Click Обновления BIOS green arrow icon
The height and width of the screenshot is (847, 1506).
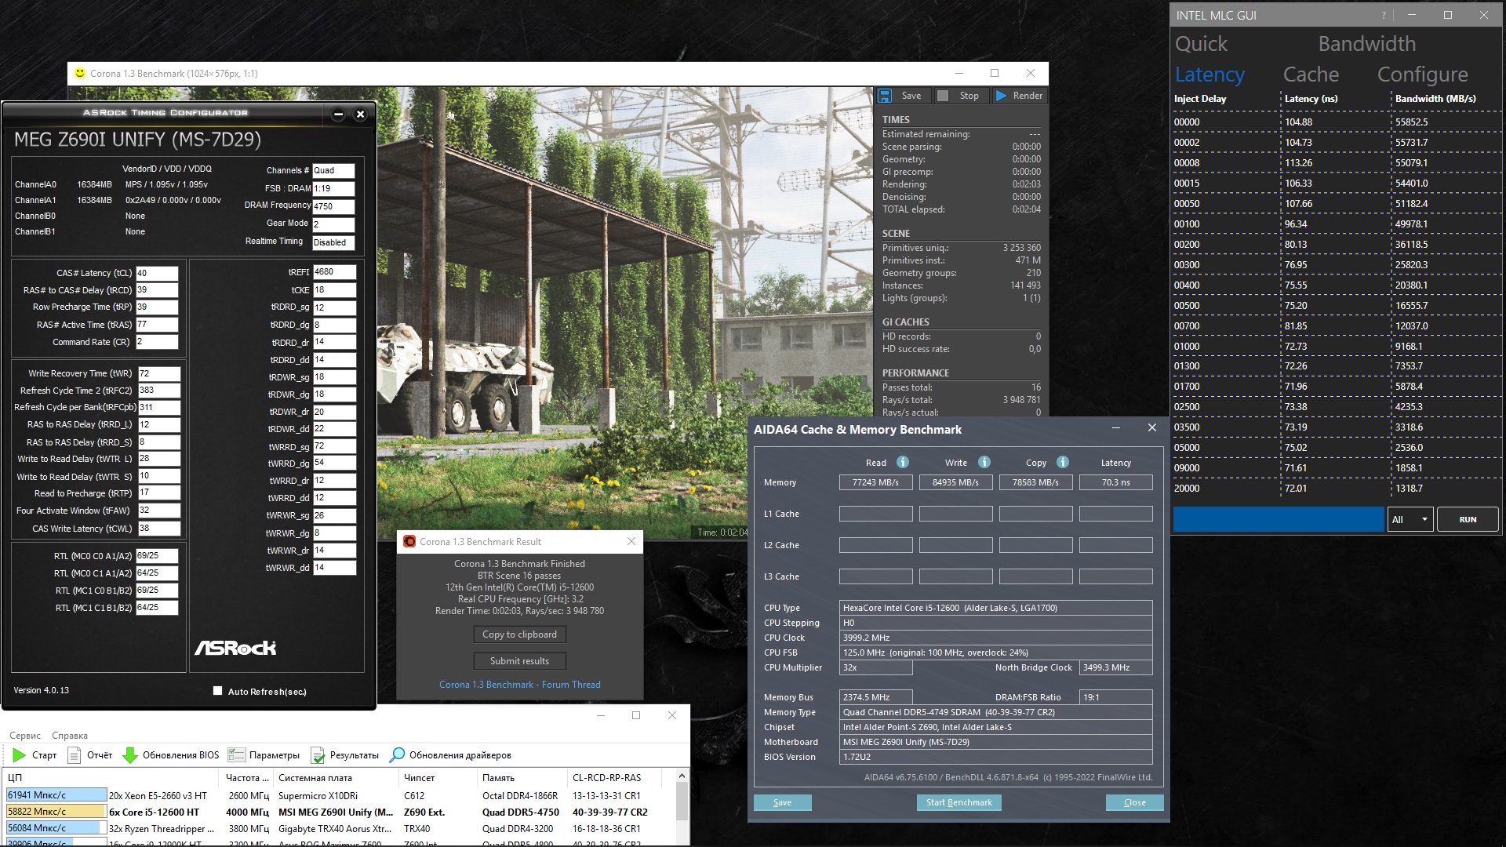click(130, 755)
